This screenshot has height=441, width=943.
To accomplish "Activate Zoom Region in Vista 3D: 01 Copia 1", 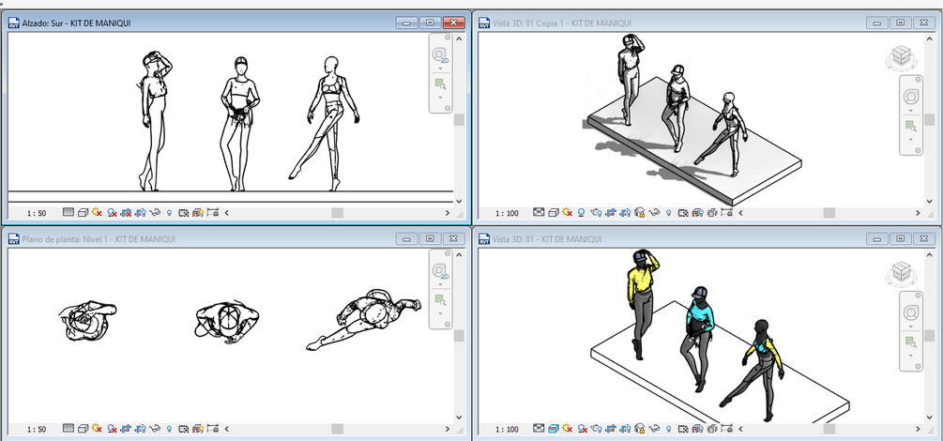I will pyautogui.click(x=911, y=127).
